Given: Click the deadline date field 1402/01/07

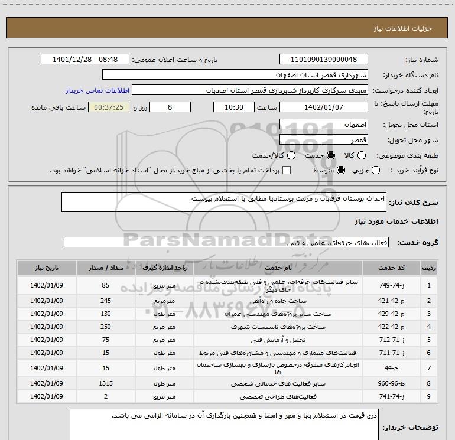Looking at the screenshot, I should pos(324,107).
